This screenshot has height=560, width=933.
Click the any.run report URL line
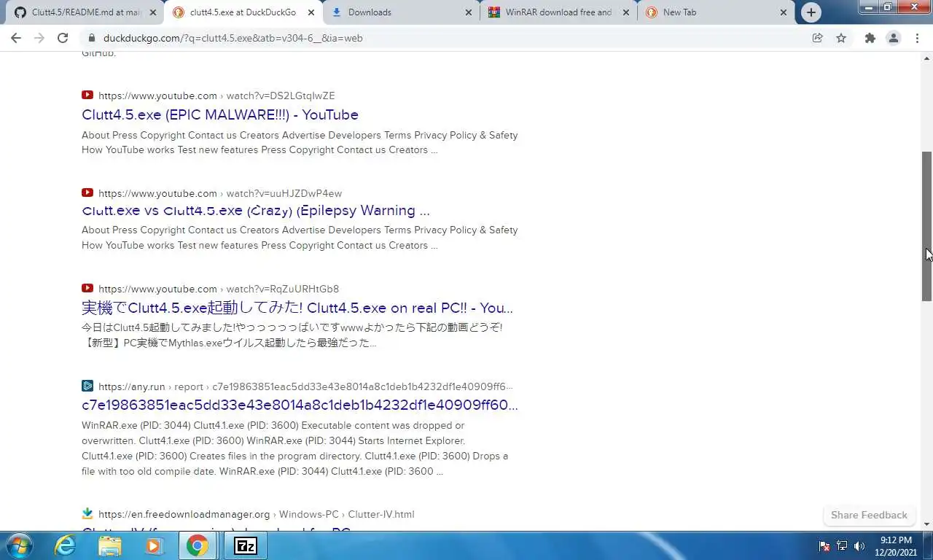point(305,386)
